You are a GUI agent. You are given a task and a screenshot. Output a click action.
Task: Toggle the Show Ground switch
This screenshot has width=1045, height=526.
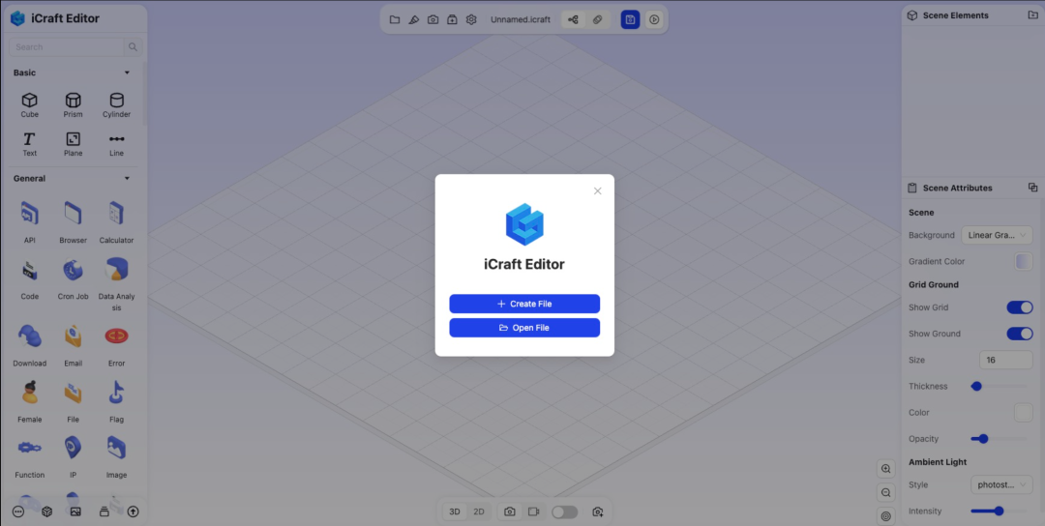tap(1020, 334)
